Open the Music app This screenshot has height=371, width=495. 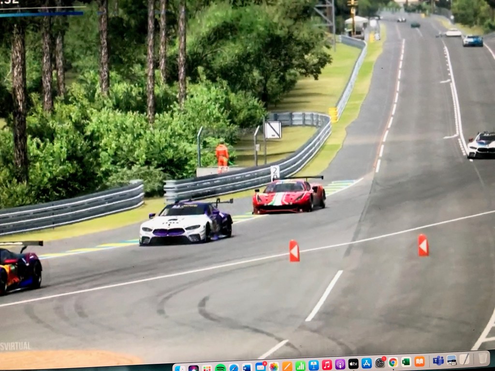327,365
